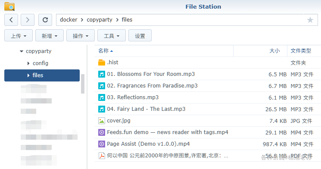Click video icon of Feeds.fun demo file

click(102, 132)
